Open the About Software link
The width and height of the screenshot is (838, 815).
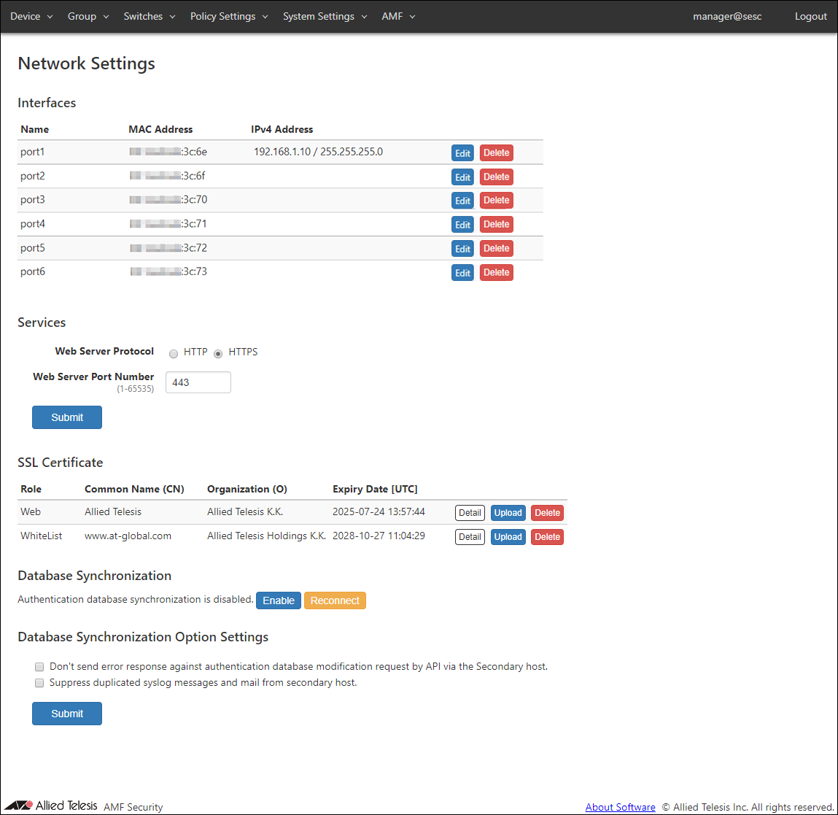pos(620,807)
